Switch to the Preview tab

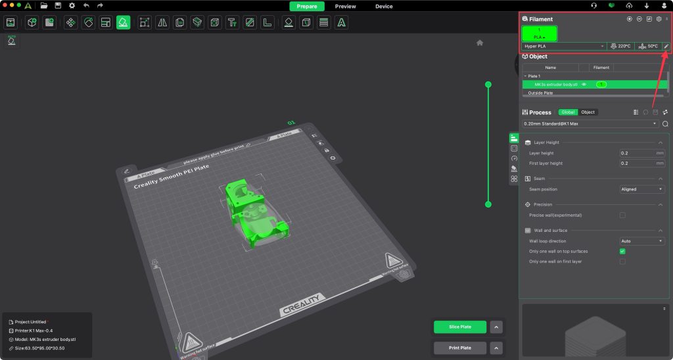click(x=345, y=7)
